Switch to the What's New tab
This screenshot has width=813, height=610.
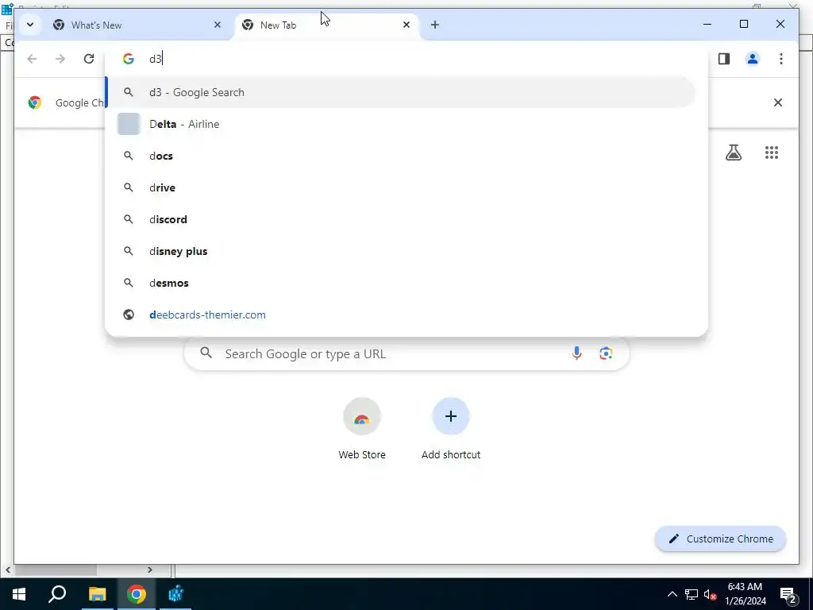136,25
